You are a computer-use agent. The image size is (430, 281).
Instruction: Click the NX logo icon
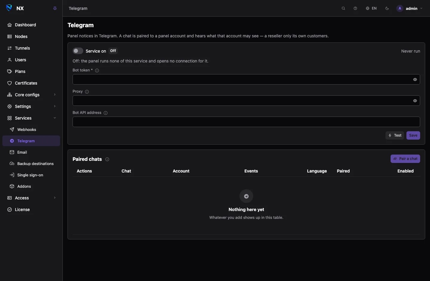point(9,8)
